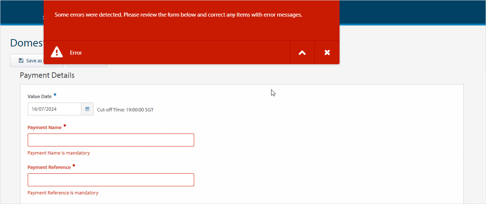Screen dimensions: 486x204
Task: Click the 'Payment Name is mandatory' error text
Action: tap(58, 153)
